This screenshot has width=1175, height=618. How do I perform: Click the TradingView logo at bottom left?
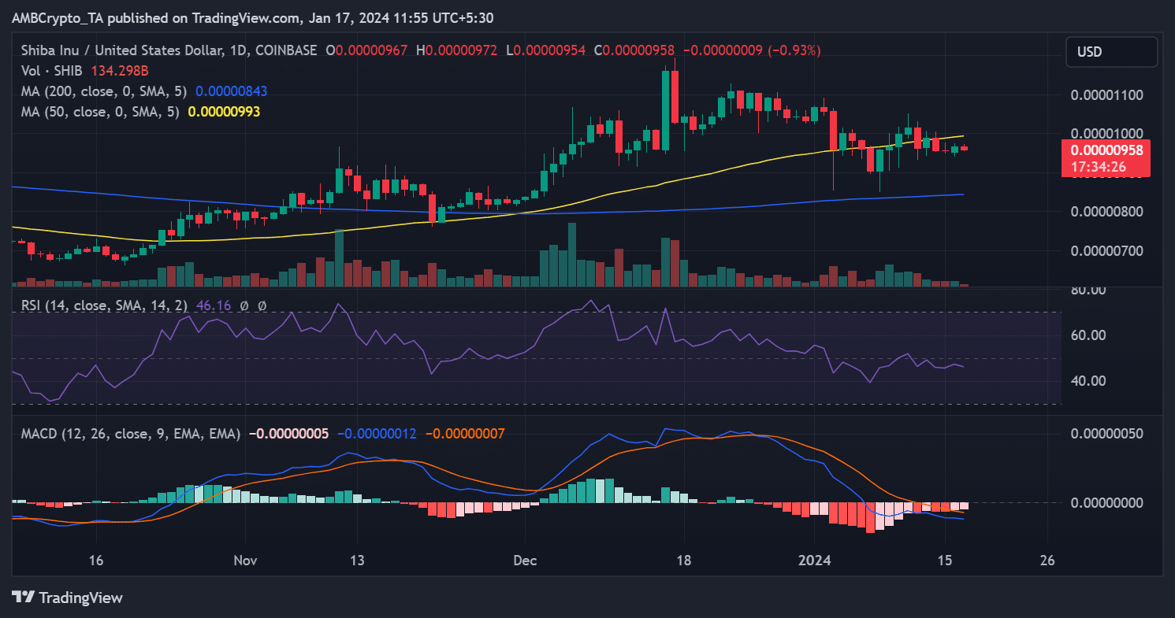pyautogui.click(x=67, y=598)
